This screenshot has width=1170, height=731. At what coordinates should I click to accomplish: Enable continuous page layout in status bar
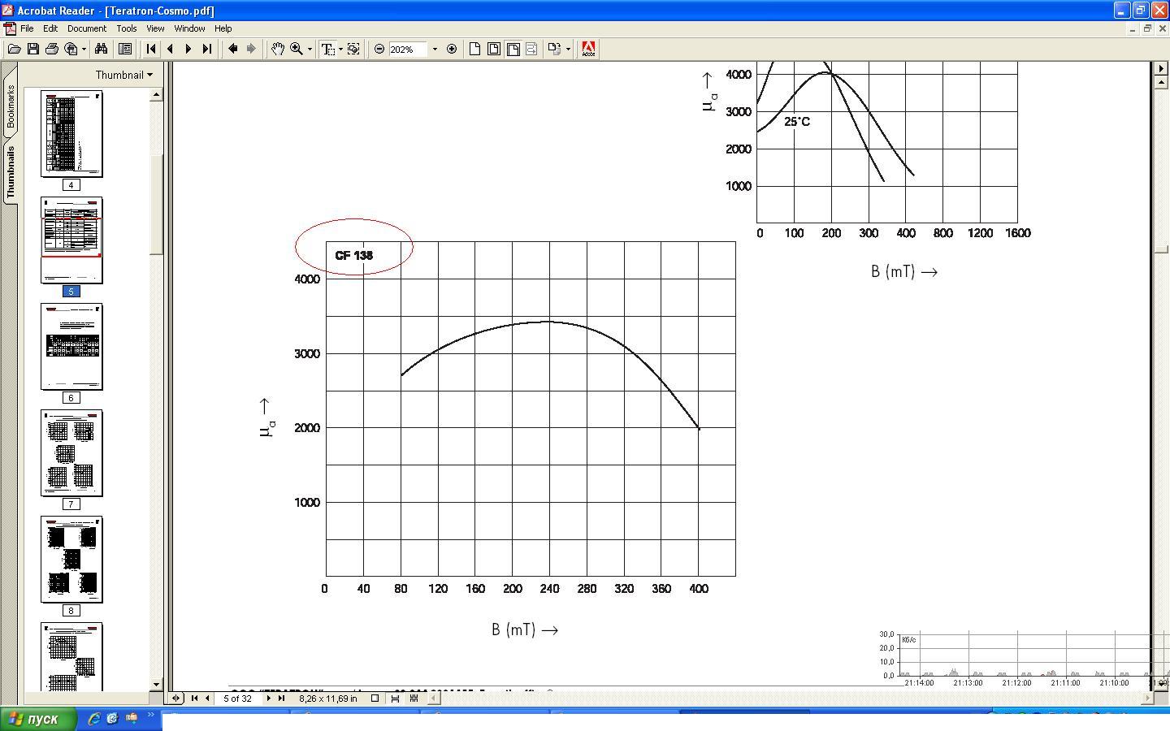(395, 698)
